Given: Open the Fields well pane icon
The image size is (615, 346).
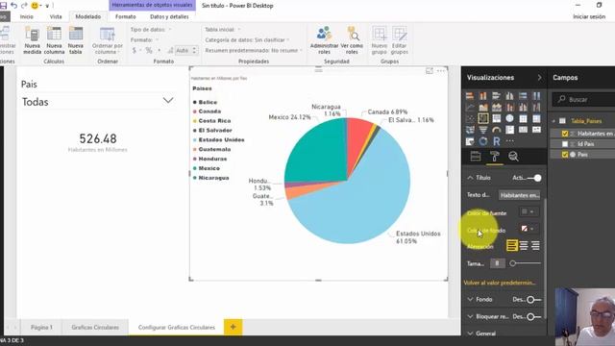Looking at the screenshot, I should point(476,157).
